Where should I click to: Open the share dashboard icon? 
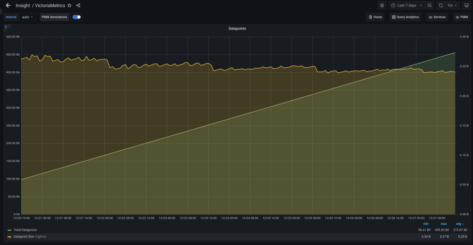click(78, 6)
